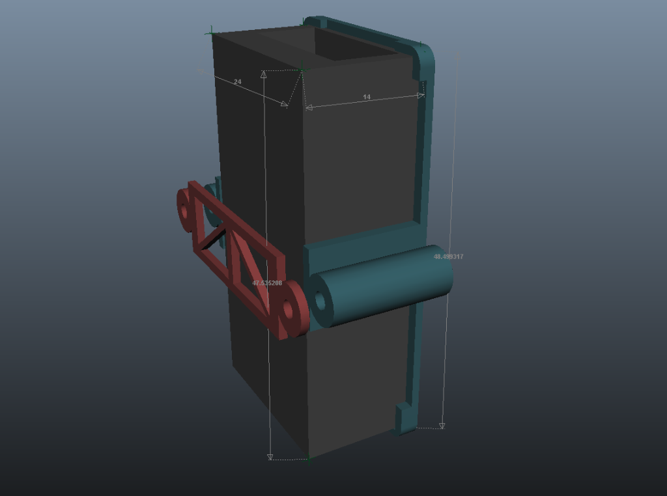Select the gray box face below the cylinder
This screenshot has width=667, height=496.
(x=352, y=384)
